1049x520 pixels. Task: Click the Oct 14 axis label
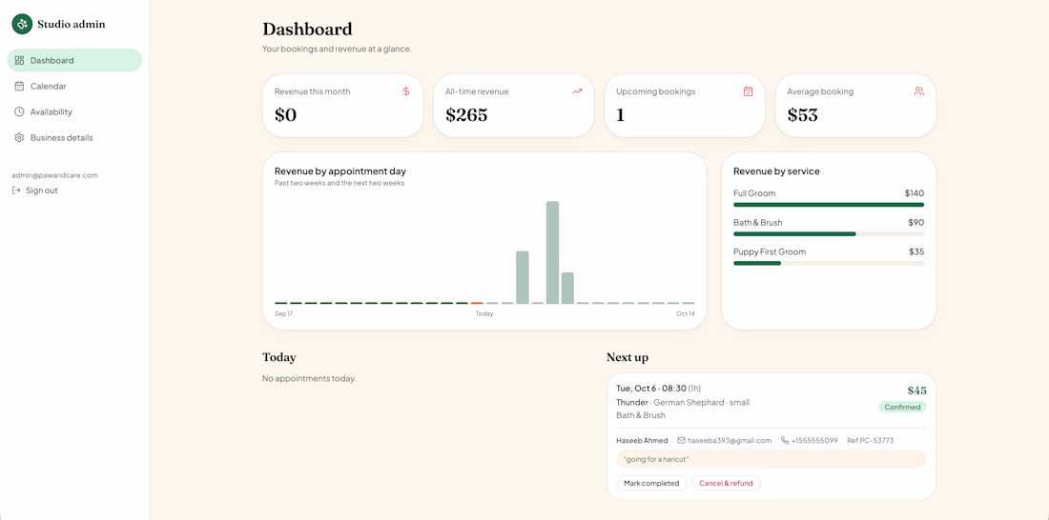click(x=686, y=313)
